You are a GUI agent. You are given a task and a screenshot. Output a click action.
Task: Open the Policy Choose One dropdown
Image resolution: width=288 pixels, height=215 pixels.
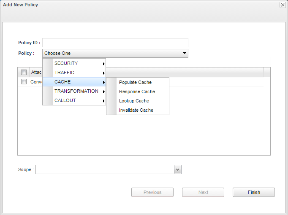pos(115,54)
